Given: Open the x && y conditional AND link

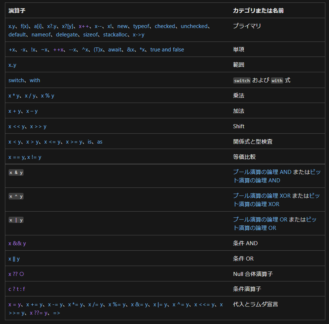Looking at the screenshot, I should tap(17, 243).
